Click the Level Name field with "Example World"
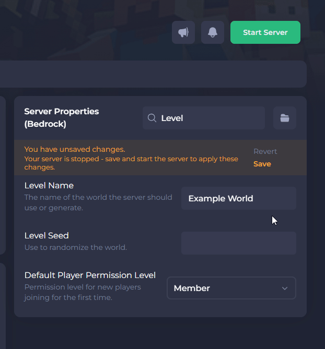The image size is (325, 349). click(x=239, y=198)
